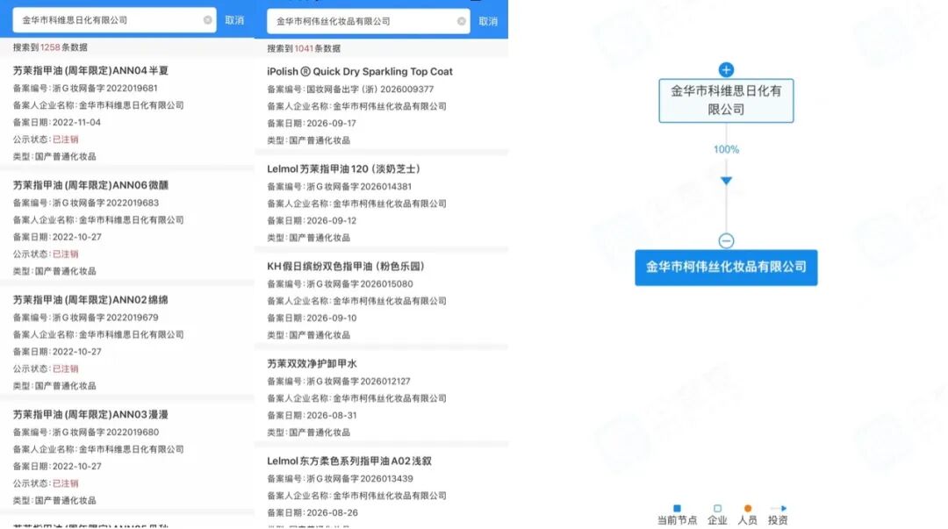Click 已注销 status of ANN03漫漫
Viewport: 948px width, 529px height.
tap(65, 483)
